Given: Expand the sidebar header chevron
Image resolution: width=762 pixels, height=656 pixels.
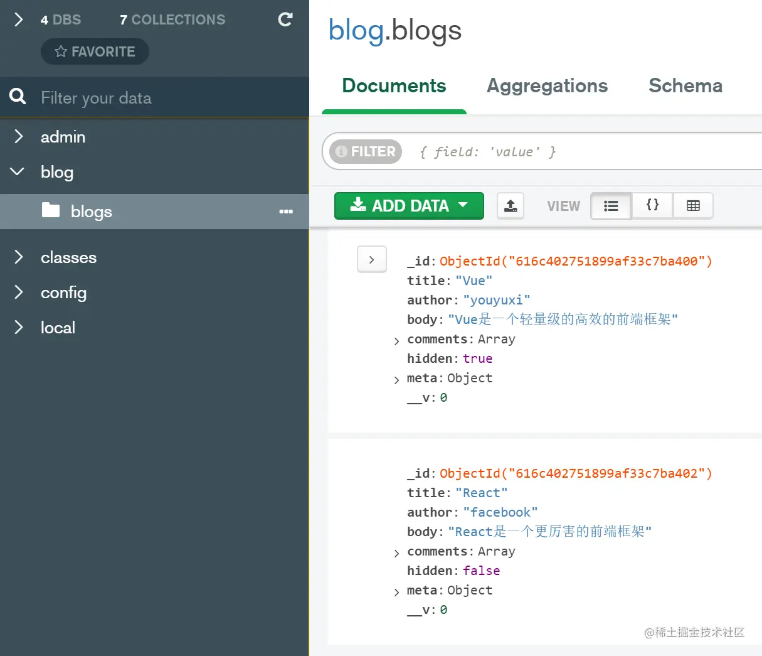Looking at the screenshot, I should click(x=18, y=19).
